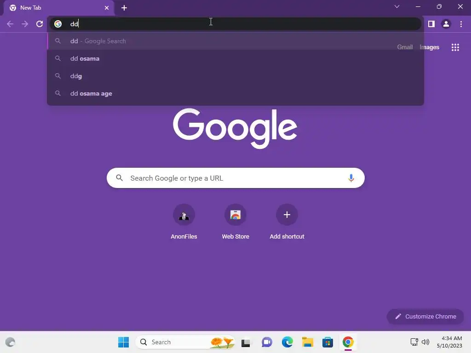Open network status icon in system tray
The height and width of the screenshot is (353, 471).
coord(414,342)
